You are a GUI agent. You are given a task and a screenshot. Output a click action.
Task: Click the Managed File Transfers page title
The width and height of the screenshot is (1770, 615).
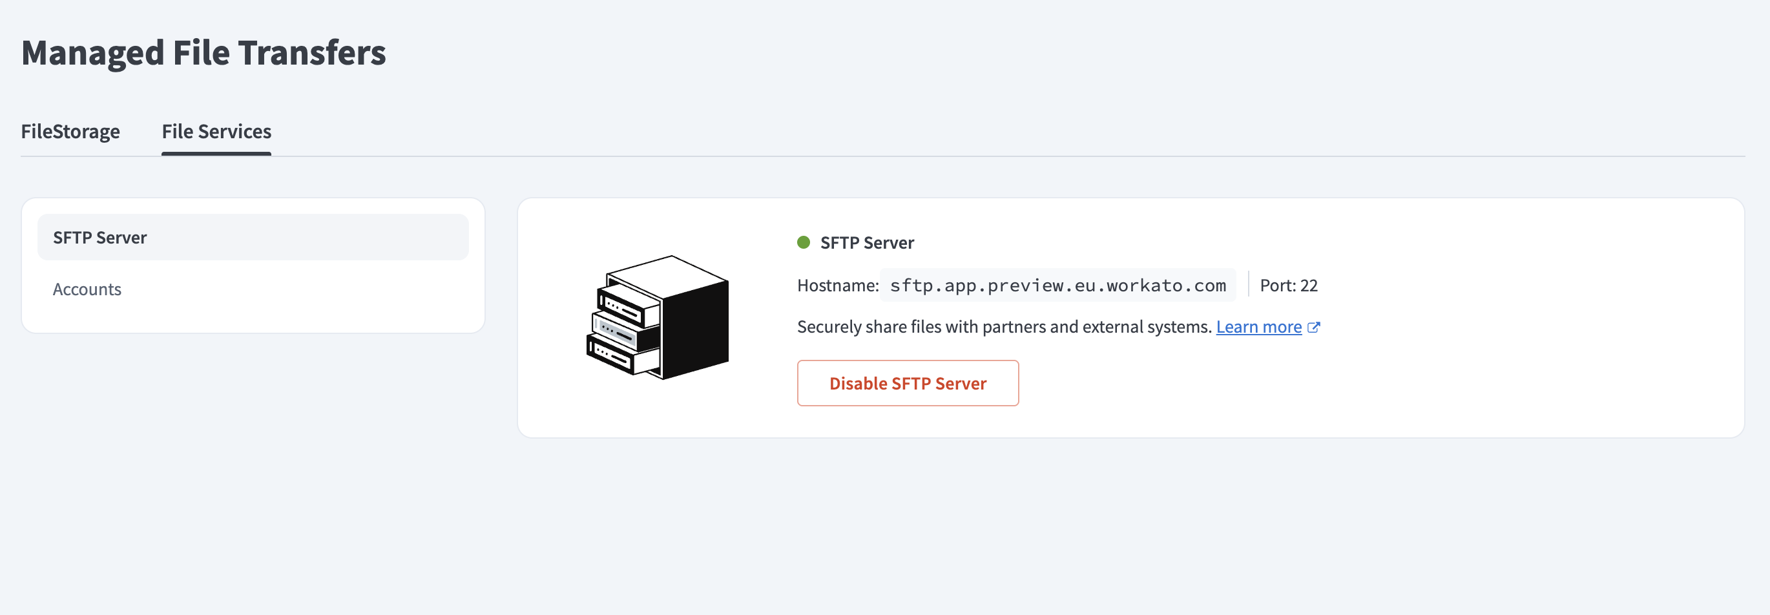coord(204,52)
